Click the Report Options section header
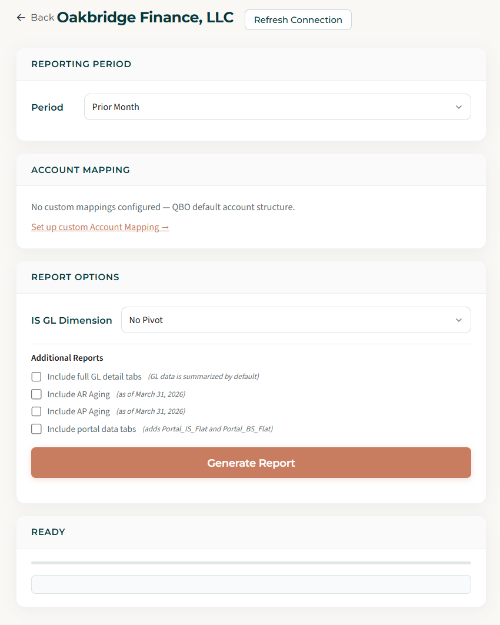This screenshot has width=500, height=625. pyautogui.click(x=75, y=277)
